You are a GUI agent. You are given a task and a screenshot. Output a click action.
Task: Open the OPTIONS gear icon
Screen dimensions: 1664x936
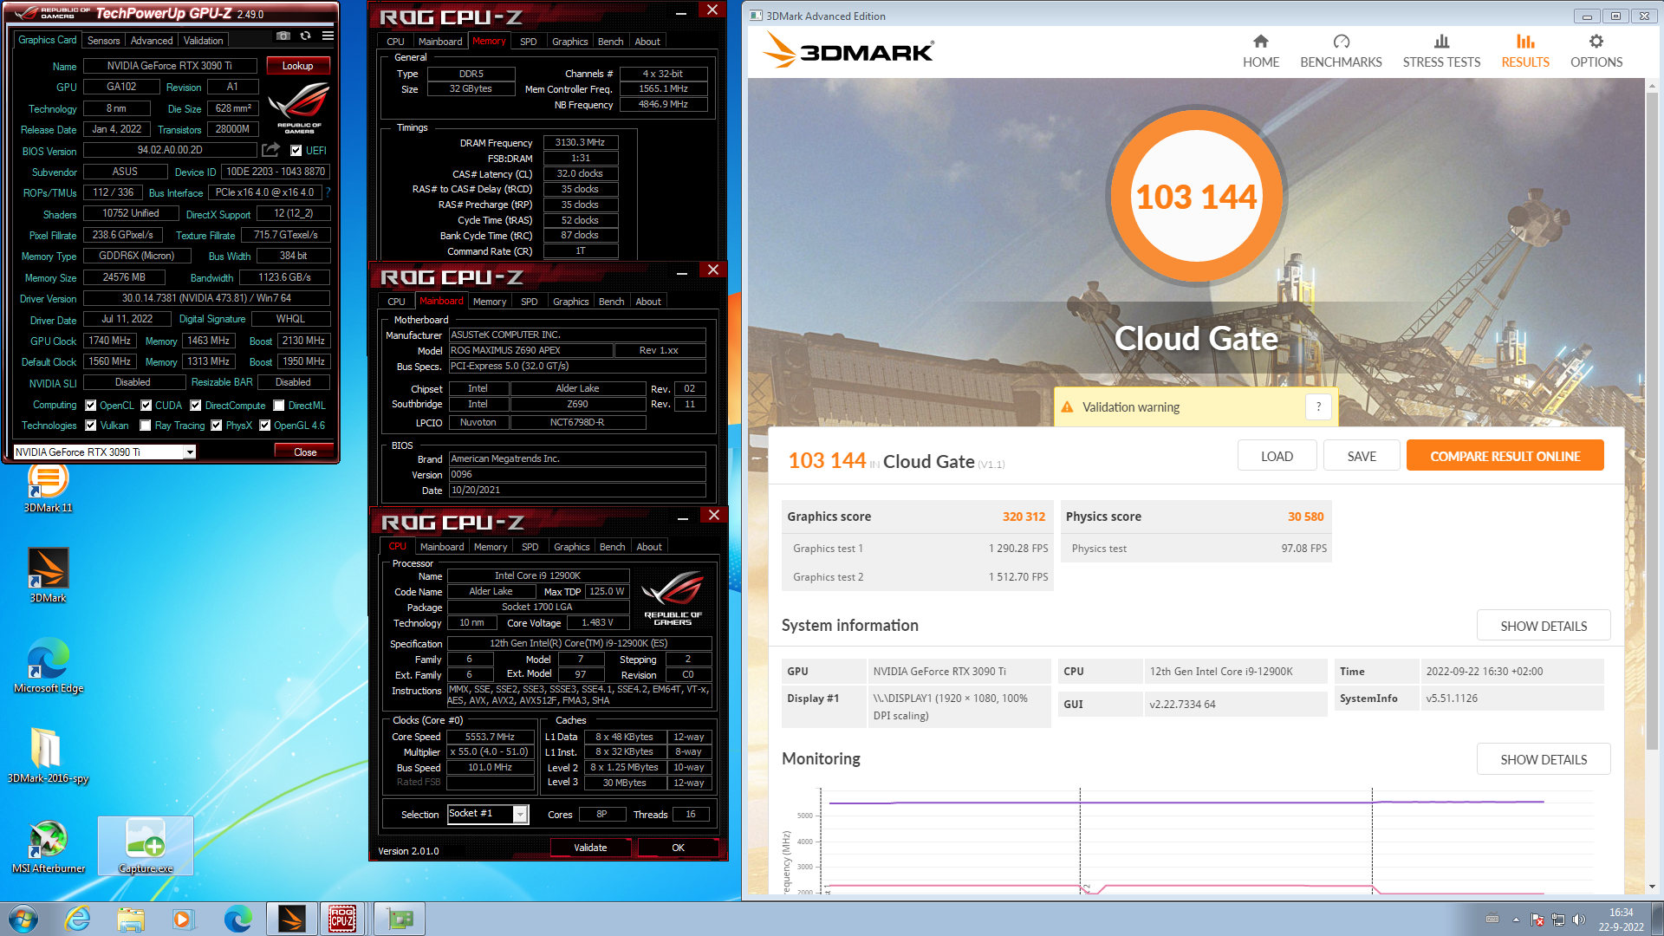1596,42
